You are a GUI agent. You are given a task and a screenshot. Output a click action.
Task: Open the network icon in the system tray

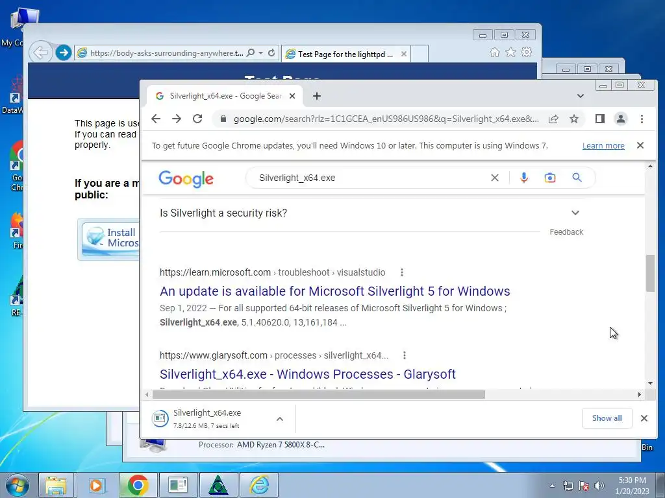tap(568, 486)
